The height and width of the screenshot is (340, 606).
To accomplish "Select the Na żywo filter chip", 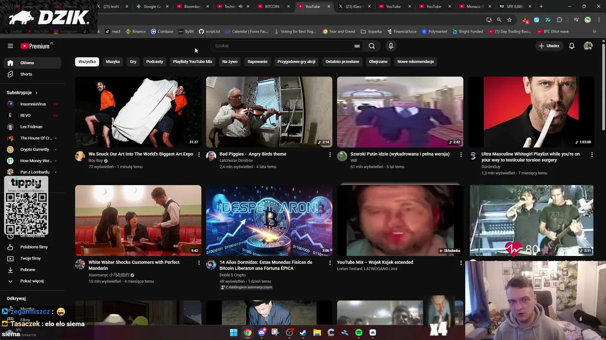I will [230, 61].
